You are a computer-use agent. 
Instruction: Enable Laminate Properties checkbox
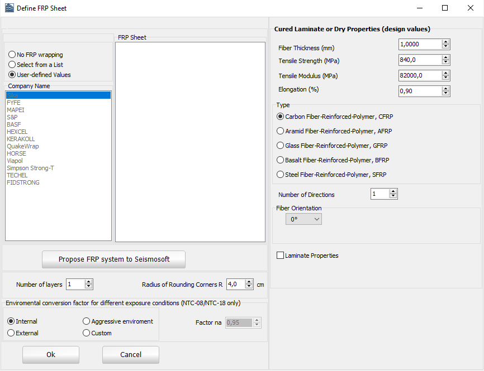click(x=281, y=256)
